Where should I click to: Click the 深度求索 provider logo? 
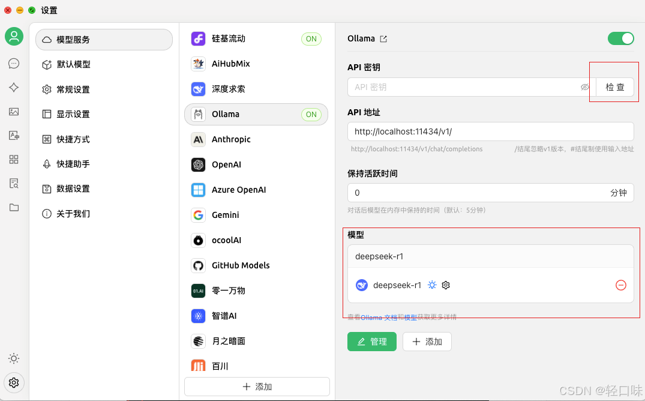click(198, 89)
